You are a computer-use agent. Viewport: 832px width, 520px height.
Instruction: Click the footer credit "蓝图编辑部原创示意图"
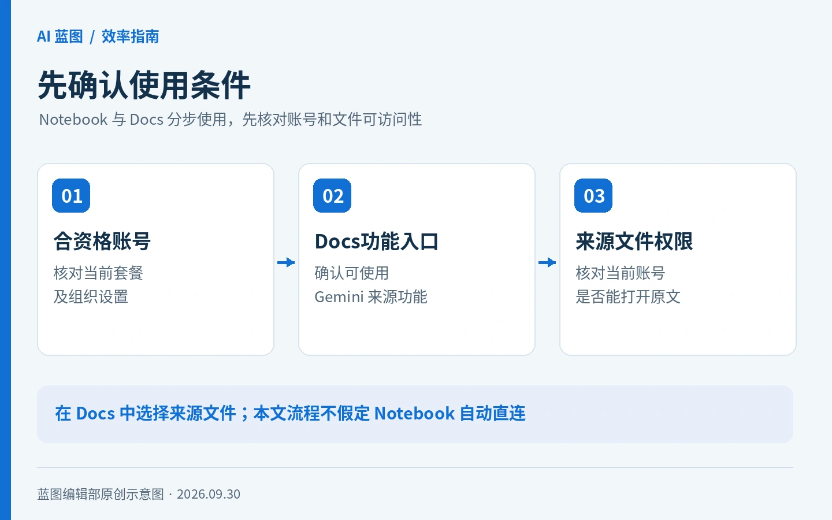(x=101, y=494)
